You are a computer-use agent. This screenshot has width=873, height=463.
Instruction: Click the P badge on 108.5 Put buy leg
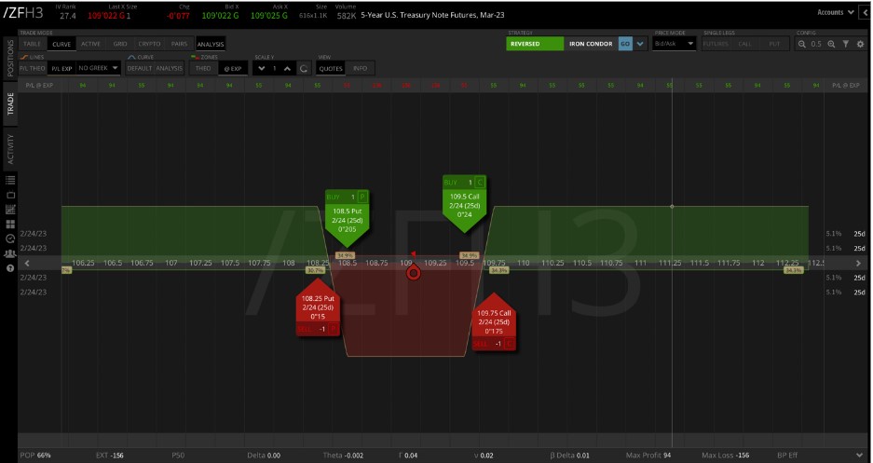362,197
